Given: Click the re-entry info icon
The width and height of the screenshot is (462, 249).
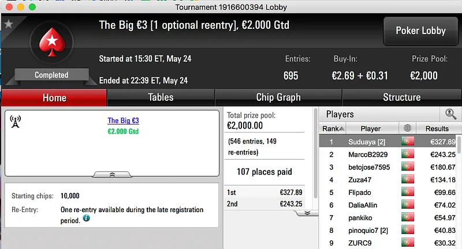Looking at the screenshot, I should click(87, 219).
